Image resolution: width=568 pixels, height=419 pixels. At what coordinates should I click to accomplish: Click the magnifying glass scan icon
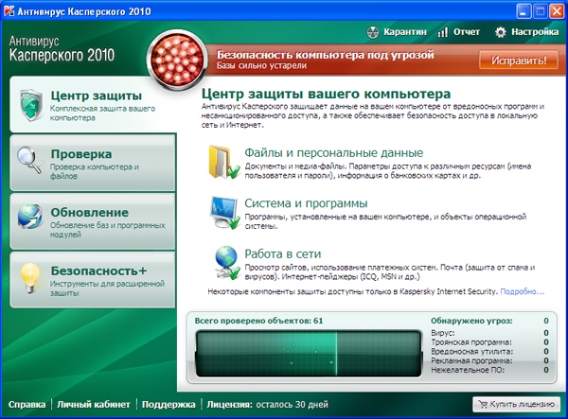29,160
